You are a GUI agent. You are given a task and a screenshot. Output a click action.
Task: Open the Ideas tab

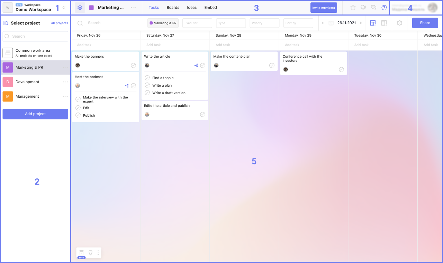pyautogui.click(x=192, y=8)
